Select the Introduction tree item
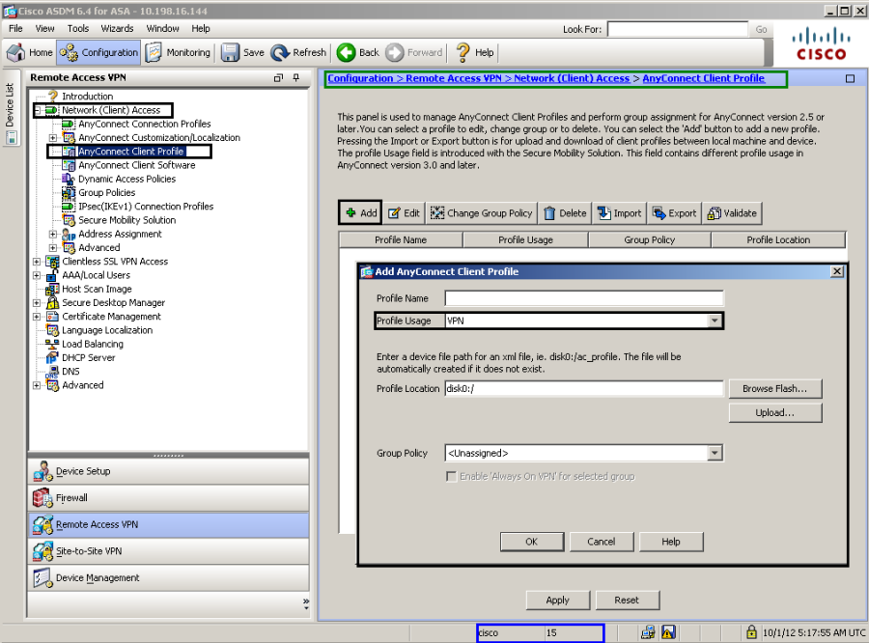 point(87,96)
